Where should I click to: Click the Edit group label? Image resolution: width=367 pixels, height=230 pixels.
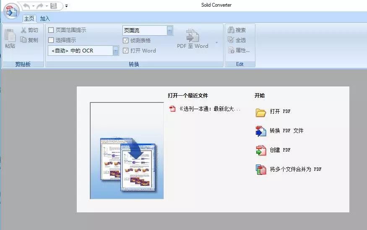pyautogui.click(x=239, y=64)
